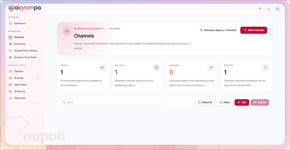Viewport: 290px width, 150px height.
Task: Expand AI Studio with the plus
Action: point(38,78)
